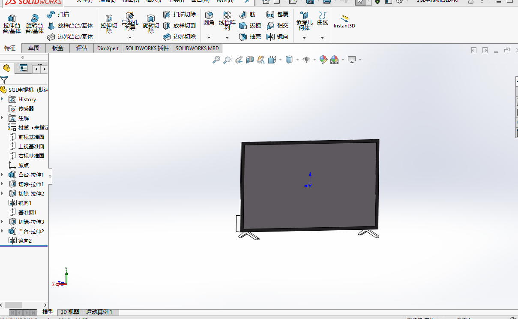Switch to the SOLIDWORKS 插件 tab

(x=147, y=48)
